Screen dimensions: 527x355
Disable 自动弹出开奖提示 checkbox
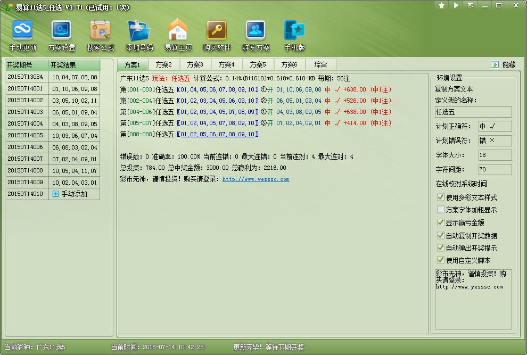point(440,248)
